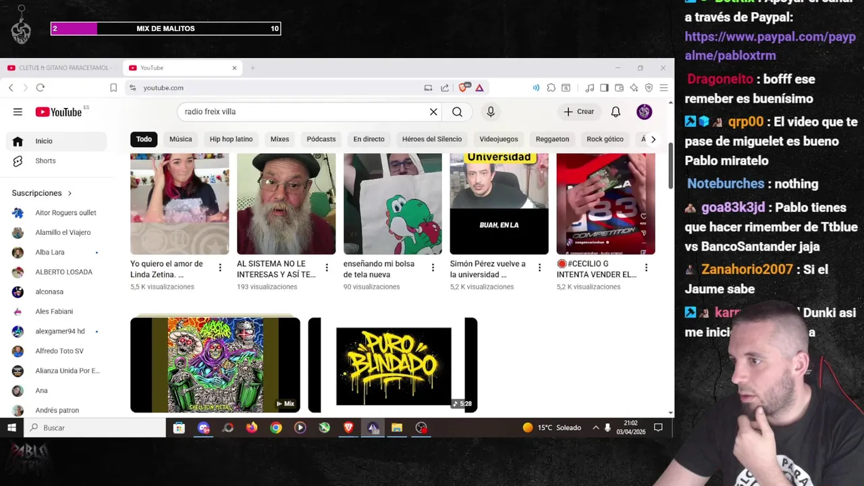Reload the page in browser
This screenshot has height=486, width=864.
[x=40, y=88]
